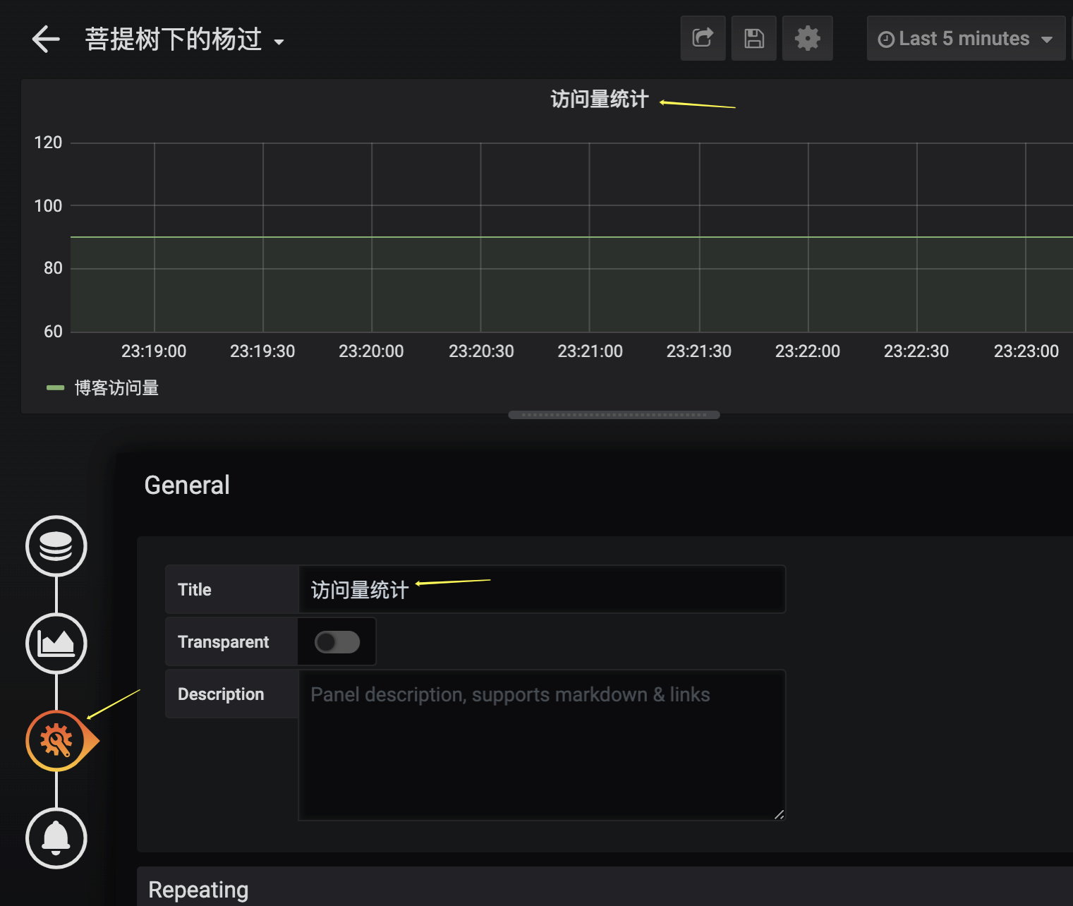Image resolution: width=1073 pixels, height=906 pixels.
Task: Open dashboard settings via the gear icon
Action: tap(807, 38)
